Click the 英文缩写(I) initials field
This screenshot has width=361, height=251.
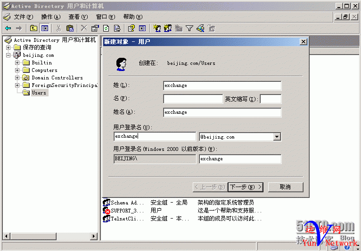click(271, 99)
